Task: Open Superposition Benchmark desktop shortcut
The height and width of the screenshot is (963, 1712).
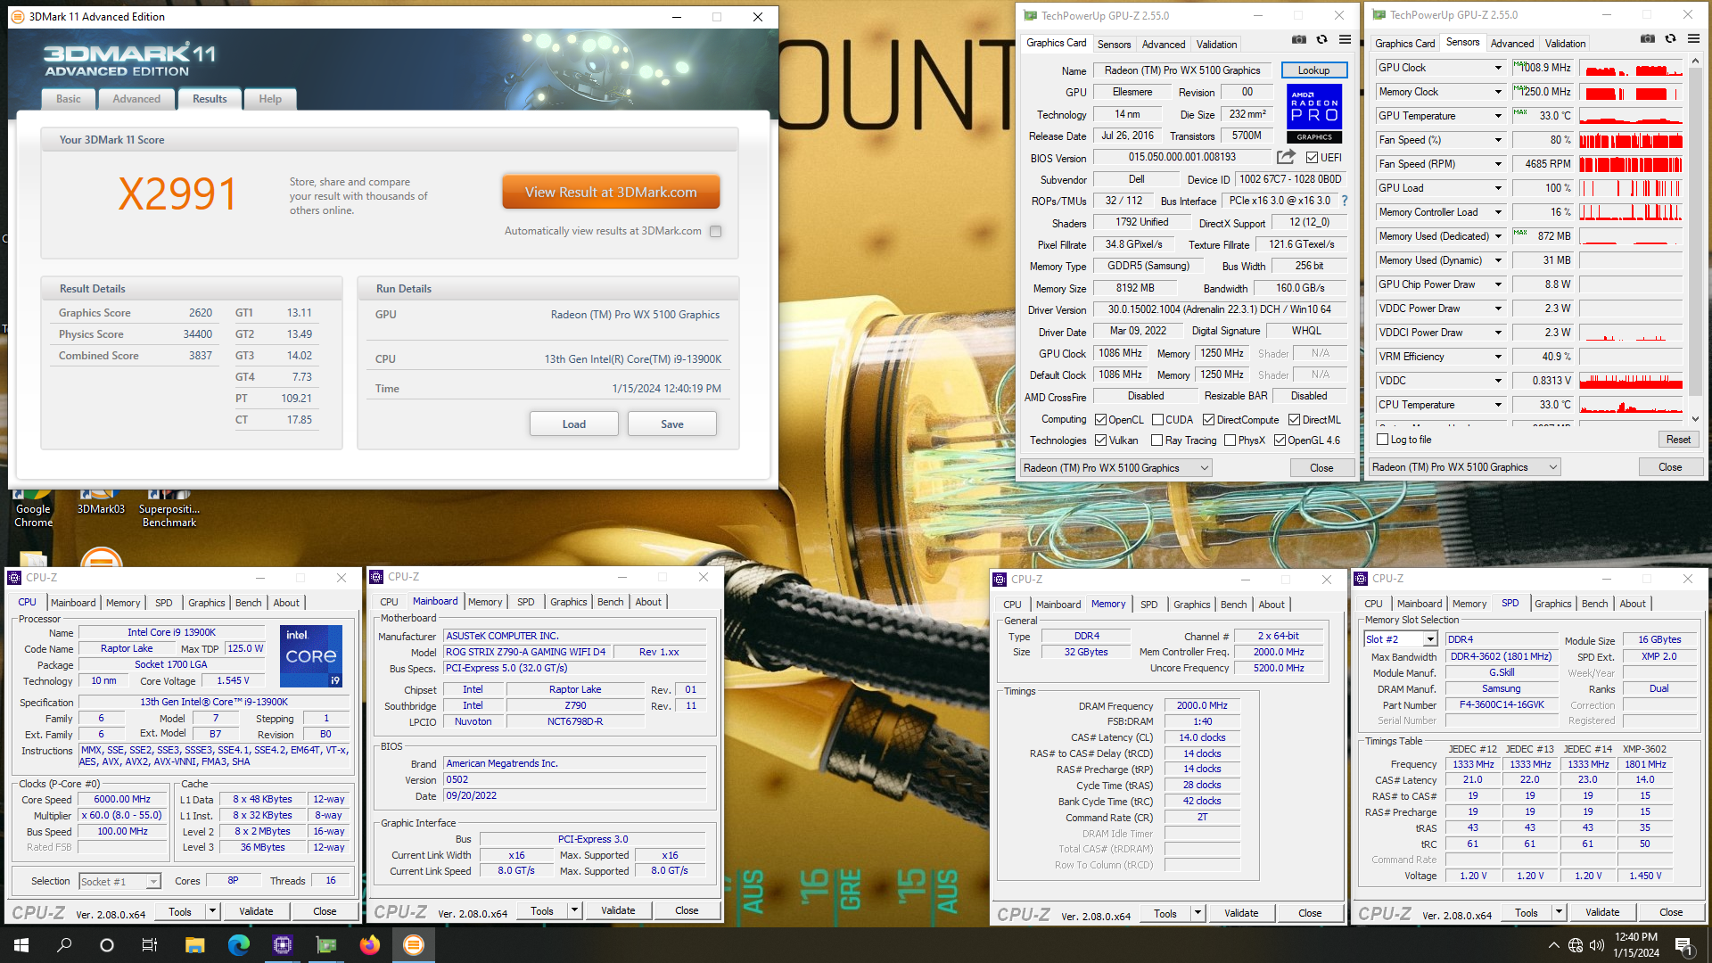Action: 169,509
